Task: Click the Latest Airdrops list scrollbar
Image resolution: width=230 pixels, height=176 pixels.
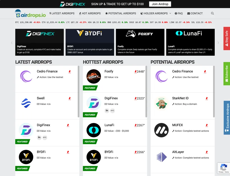Action: click(x=78, y=91)
